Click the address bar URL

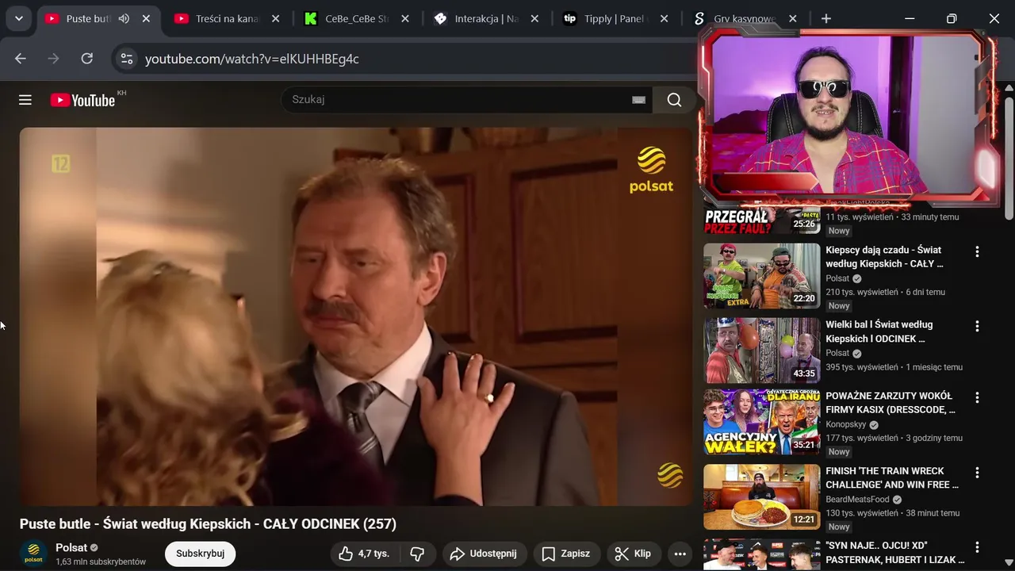(x=252, y=59)
